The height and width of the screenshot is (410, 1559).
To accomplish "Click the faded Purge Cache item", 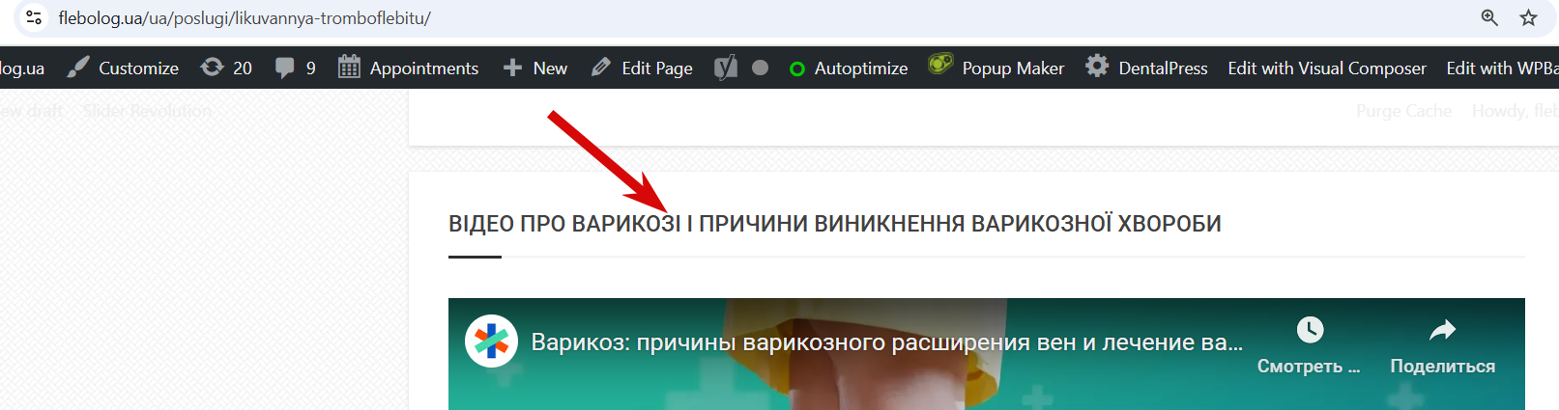I will [1403, 111].
